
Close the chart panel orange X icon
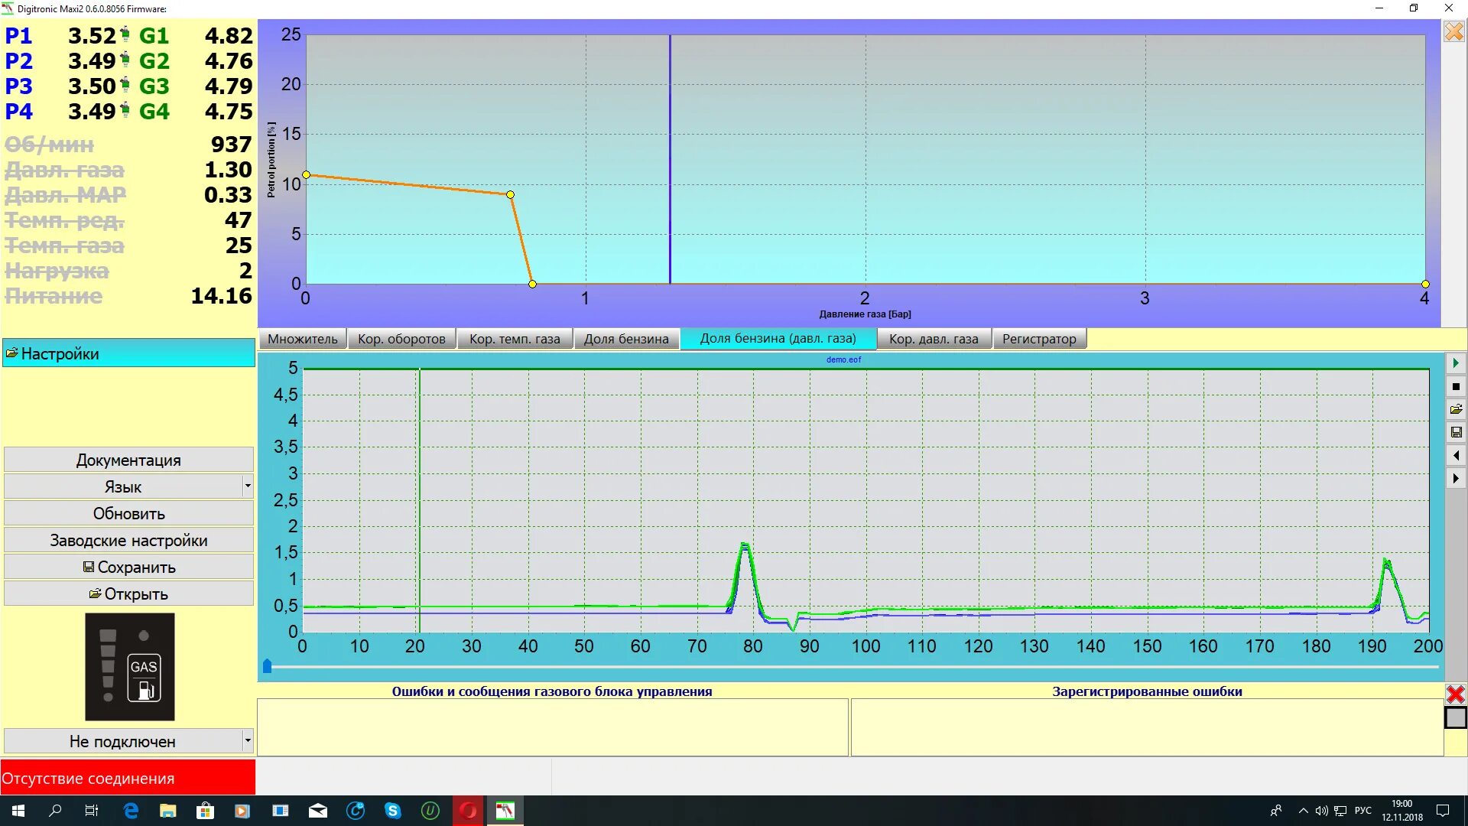[x=1453, y=31]
